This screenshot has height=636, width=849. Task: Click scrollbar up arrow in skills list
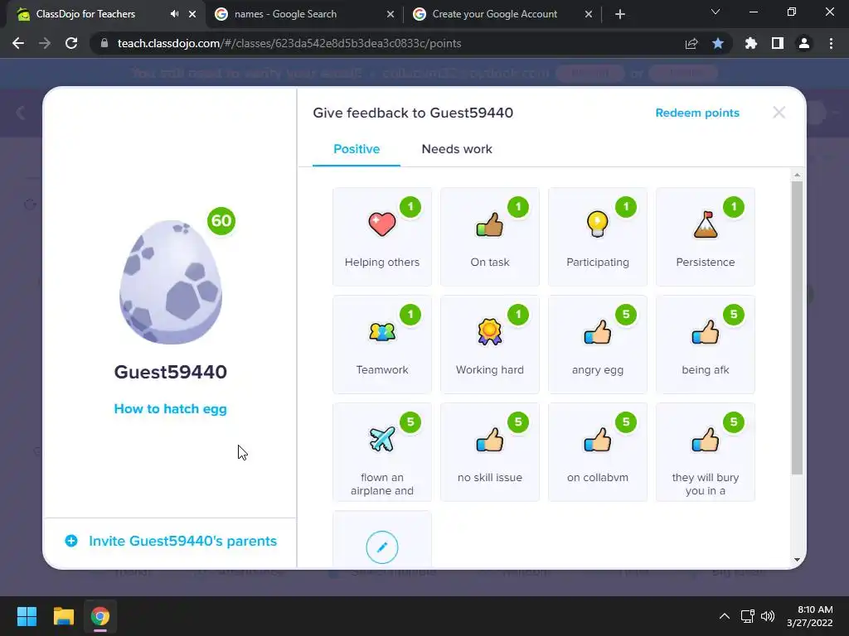point(797,176)
